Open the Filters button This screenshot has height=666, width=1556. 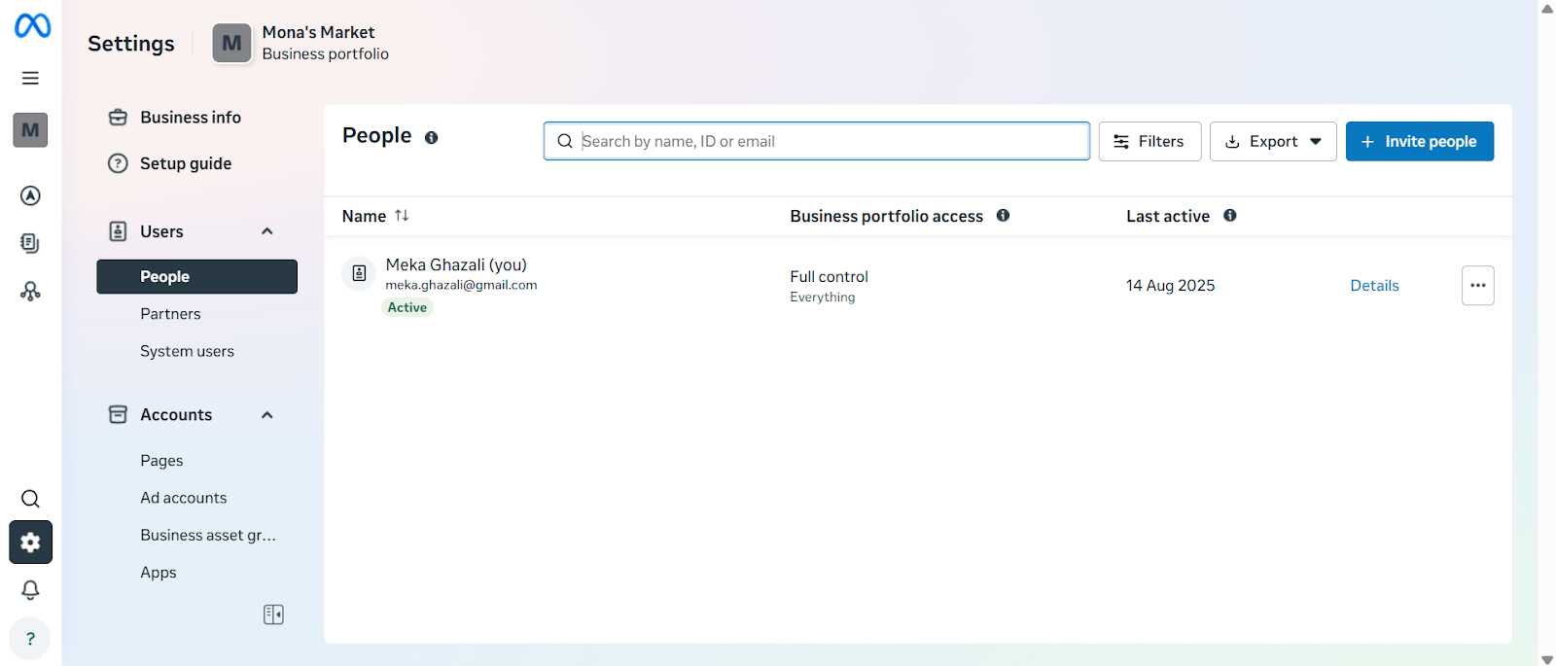pyautogui.click(x=1149, y=142)
